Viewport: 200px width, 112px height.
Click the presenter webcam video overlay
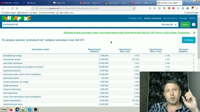tap(170, 92)
